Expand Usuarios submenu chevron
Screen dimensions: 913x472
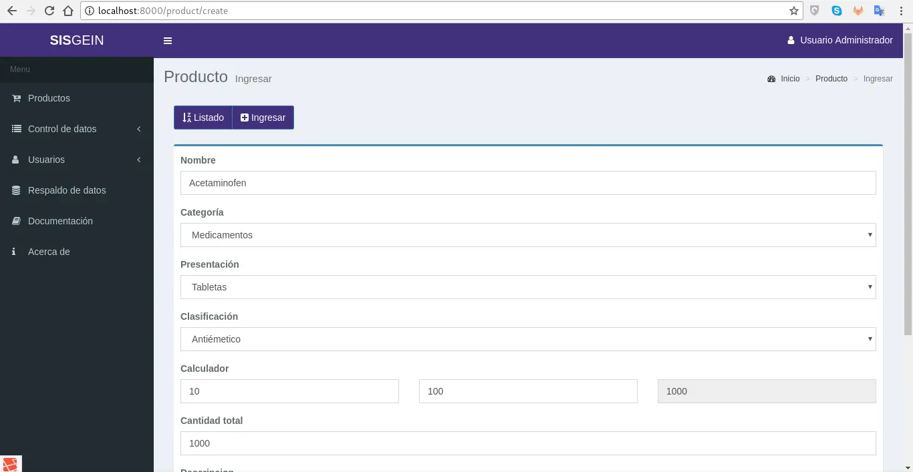coord(139,160)
